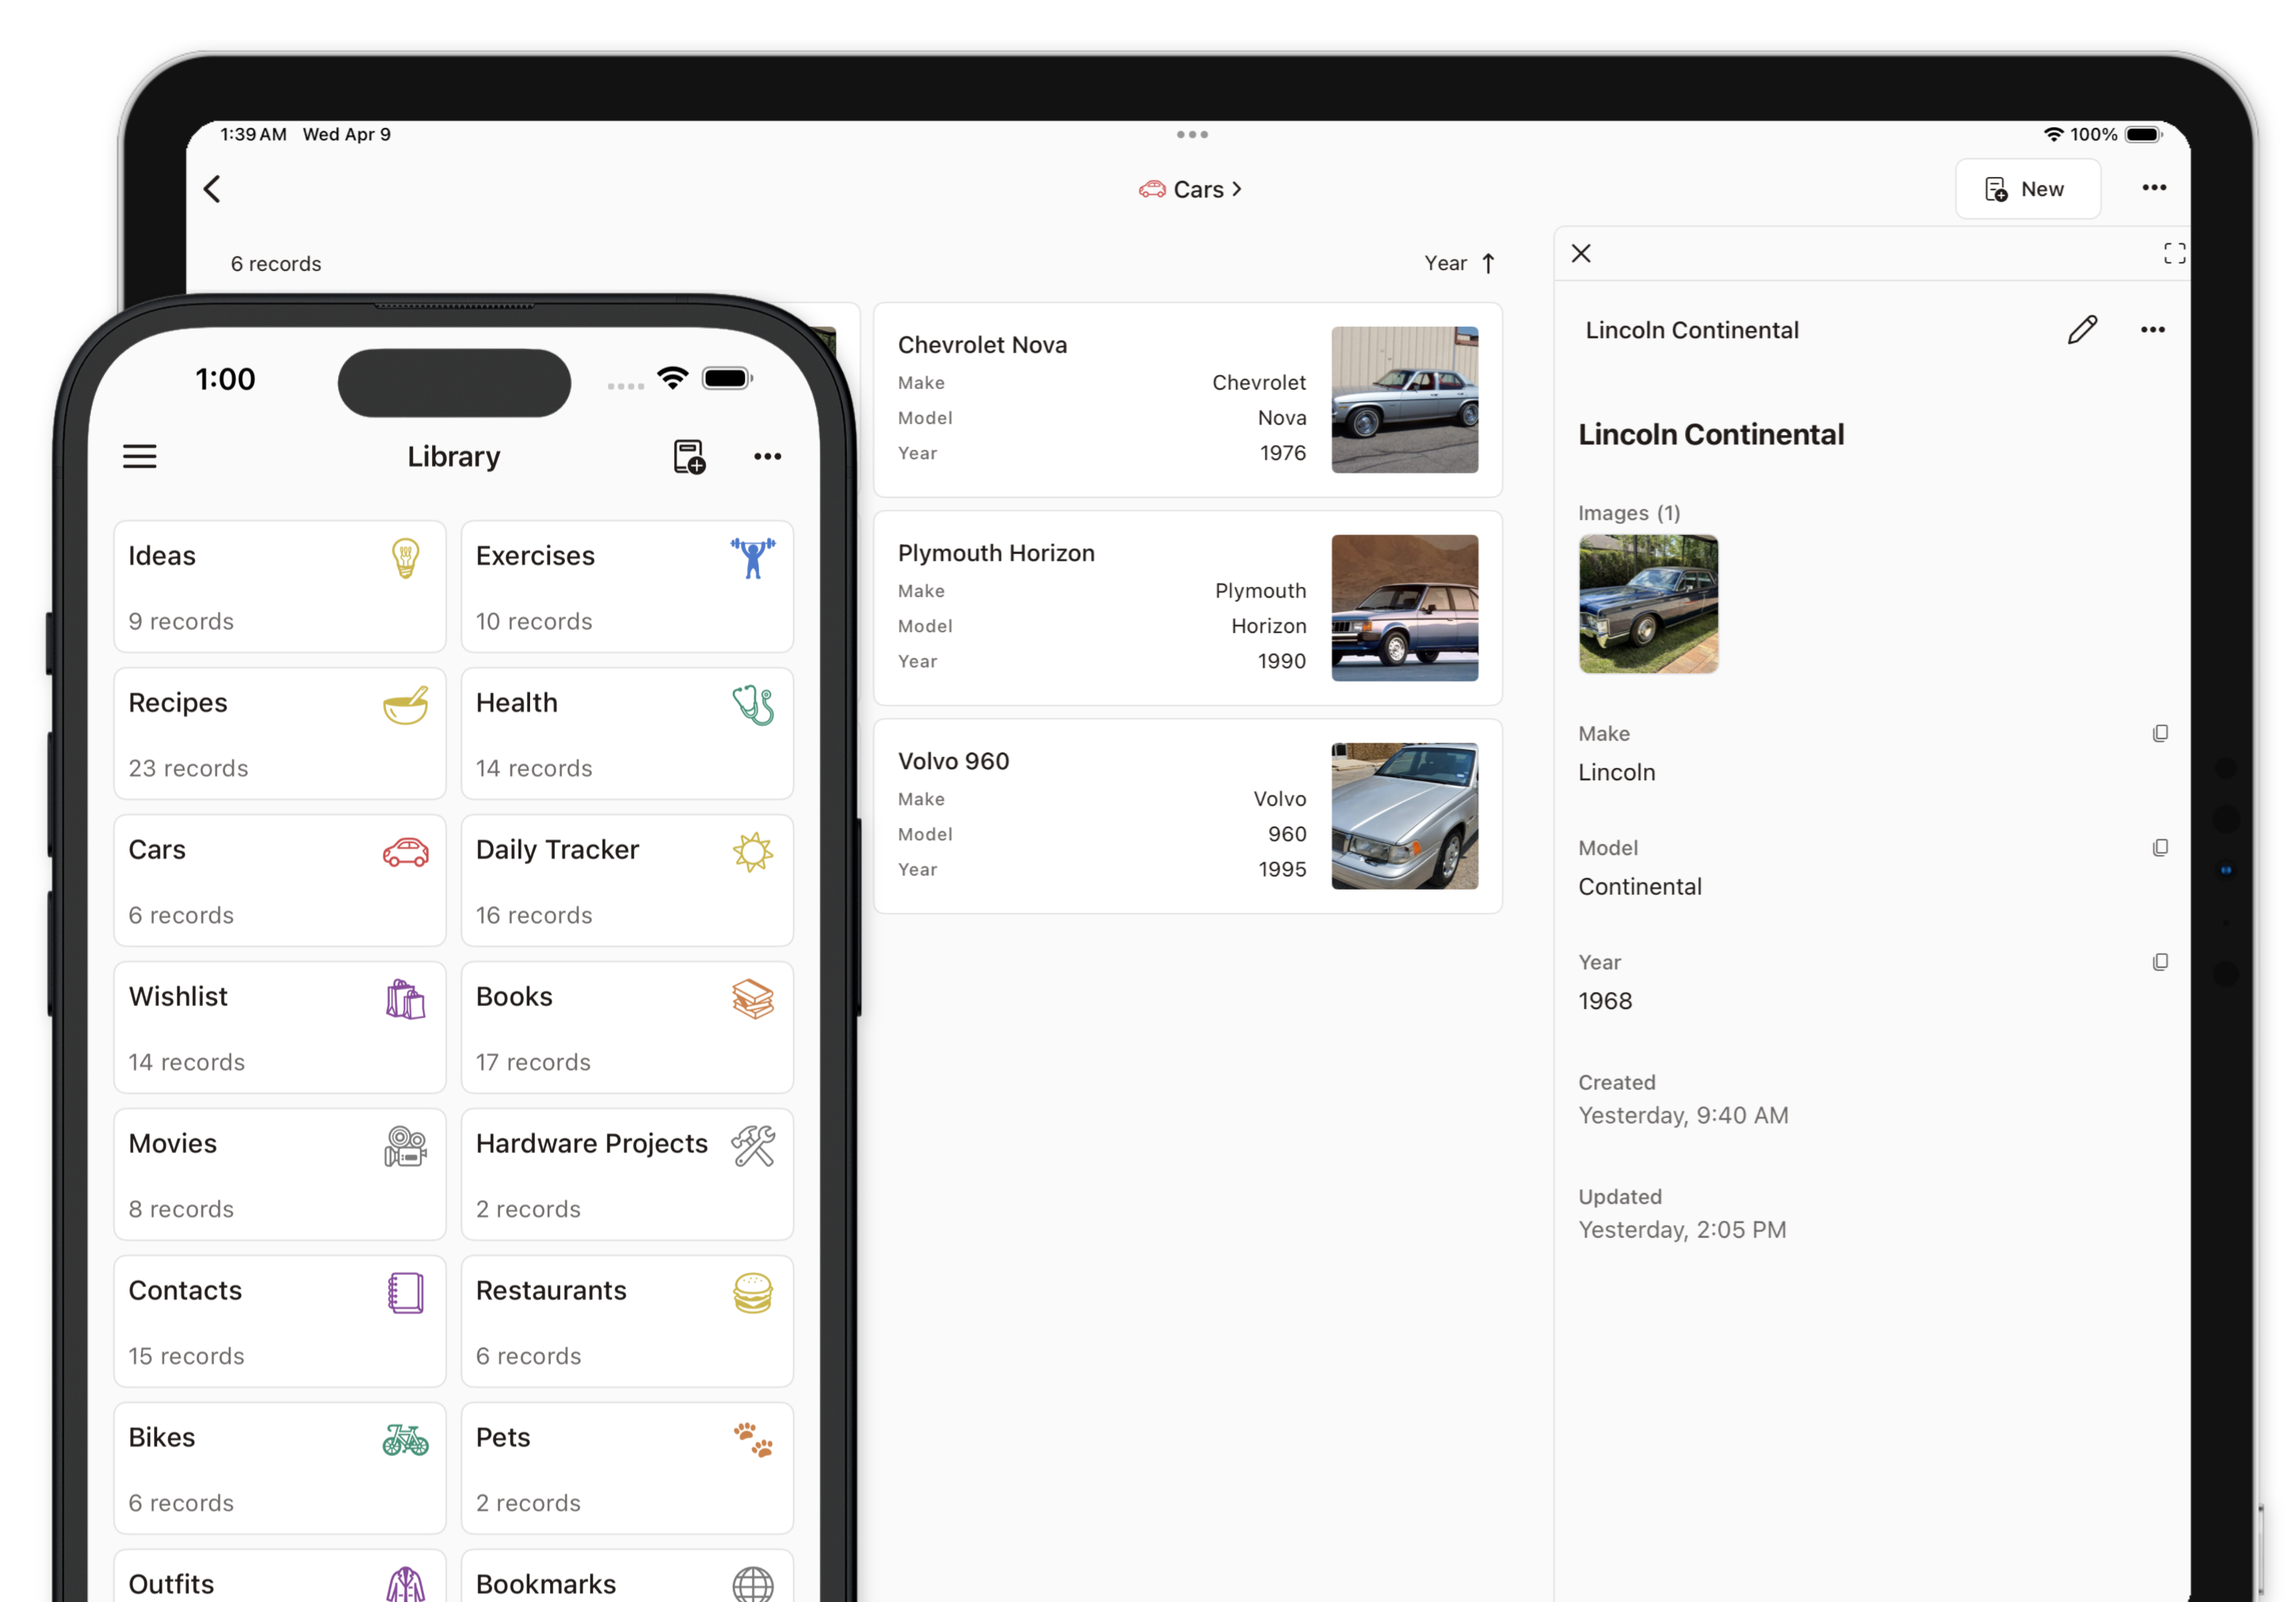The width and height of the screenshot is (2296, 1602).
Task: Click the New record button
Action: coord(2027,189)
